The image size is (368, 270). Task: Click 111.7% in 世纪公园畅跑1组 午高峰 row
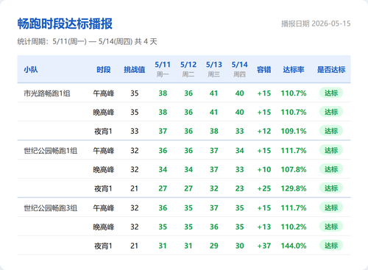tap(294, 151)
